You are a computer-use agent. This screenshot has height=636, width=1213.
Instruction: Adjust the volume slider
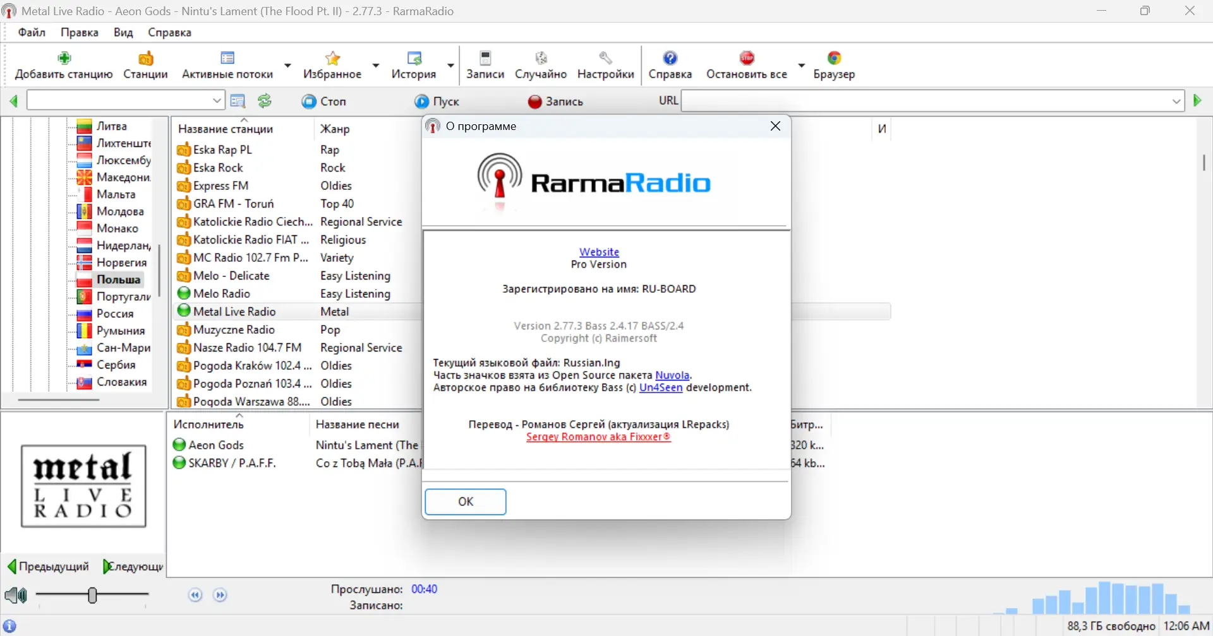93,594
